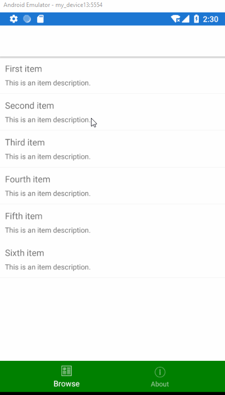225x395 pixels.
Task: Tap the description under Third item
Action: (48, 157)
